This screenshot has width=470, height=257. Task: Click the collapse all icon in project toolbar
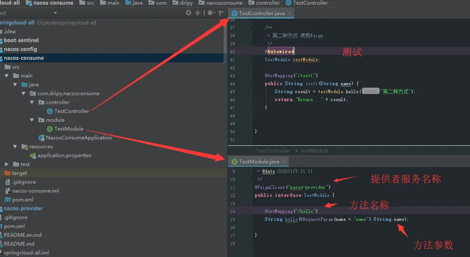tap(197, 13)
